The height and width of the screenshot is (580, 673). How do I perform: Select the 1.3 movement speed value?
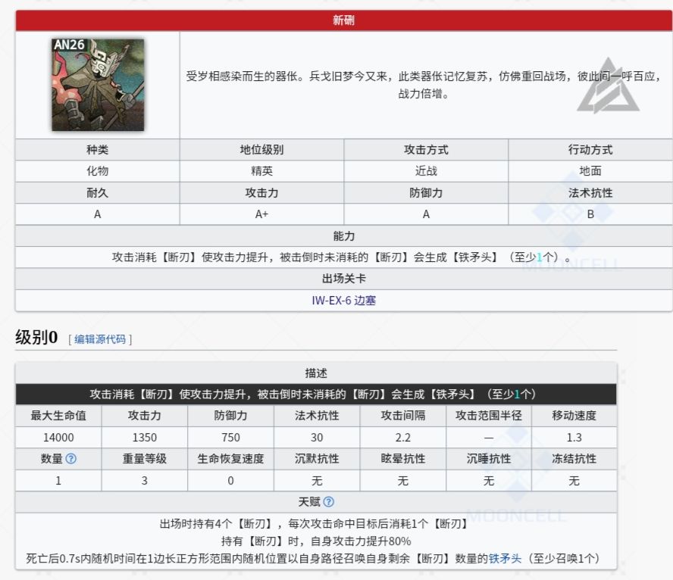[574, 437]
